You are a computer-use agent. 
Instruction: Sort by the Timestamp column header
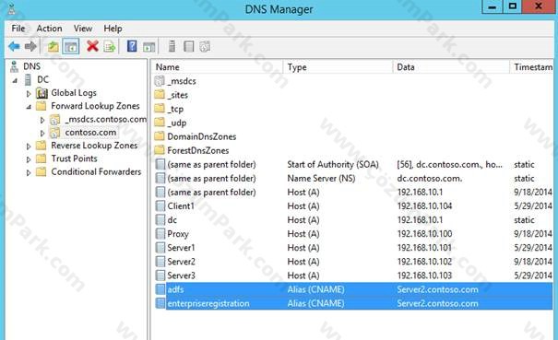tap(532, 67)
